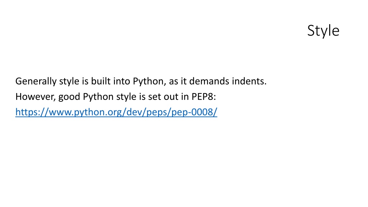This screenshot has width=368, height=207.
Task: Click the "dev" segment of the URL
Action: click(x=134, y=112)
